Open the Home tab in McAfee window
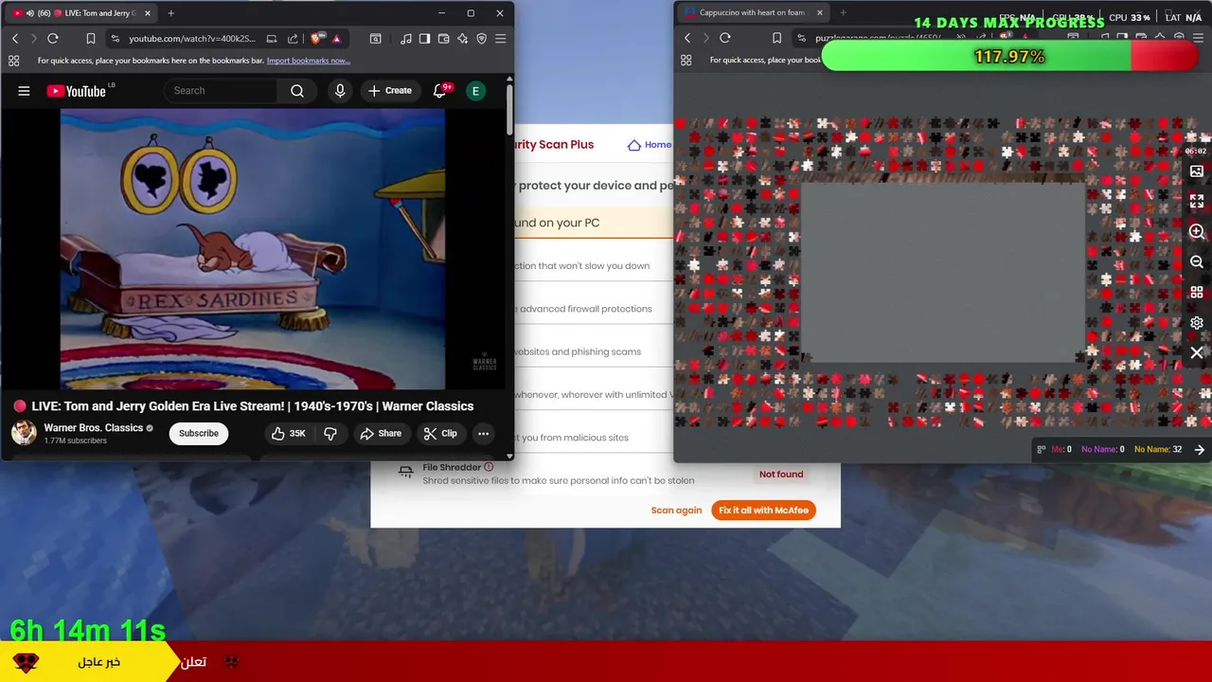 coord(651,145)
